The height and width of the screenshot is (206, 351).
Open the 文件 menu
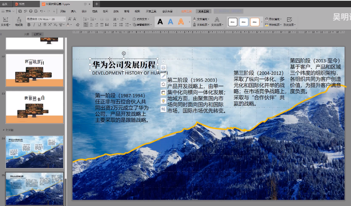[8, 11]
